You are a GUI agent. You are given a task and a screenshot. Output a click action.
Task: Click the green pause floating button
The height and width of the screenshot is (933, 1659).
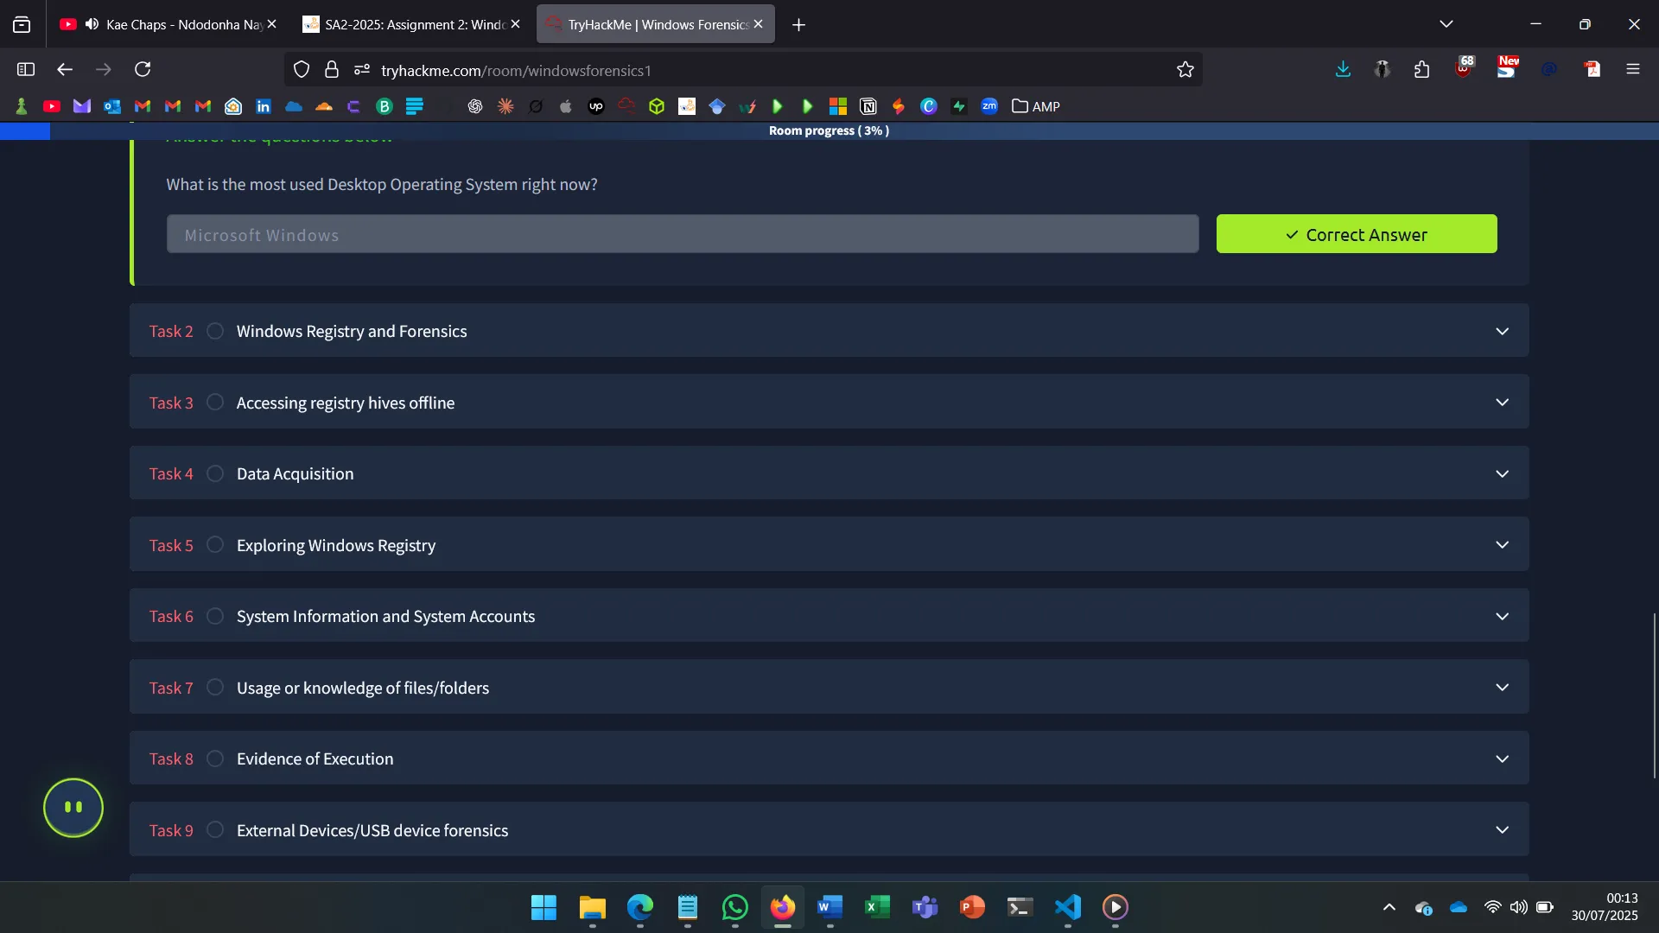coord(73,808)
